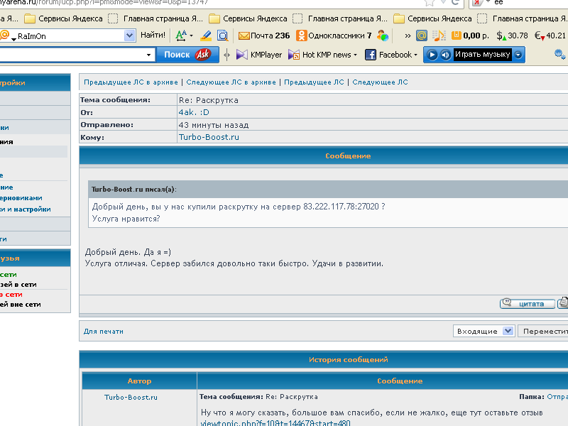Bookmark page with the star icon

click(x=430, y=3)
